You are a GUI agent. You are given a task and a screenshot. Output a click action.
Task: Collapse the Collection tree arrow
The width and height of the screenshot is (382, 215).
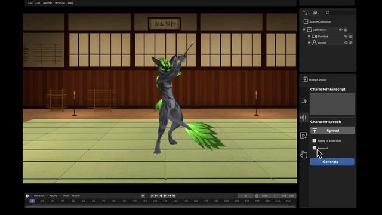click(304, 30)
